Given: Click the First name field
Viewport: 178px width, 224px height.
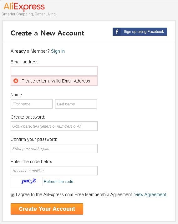Looking at the screenshot, I should (x=32, y=104).
